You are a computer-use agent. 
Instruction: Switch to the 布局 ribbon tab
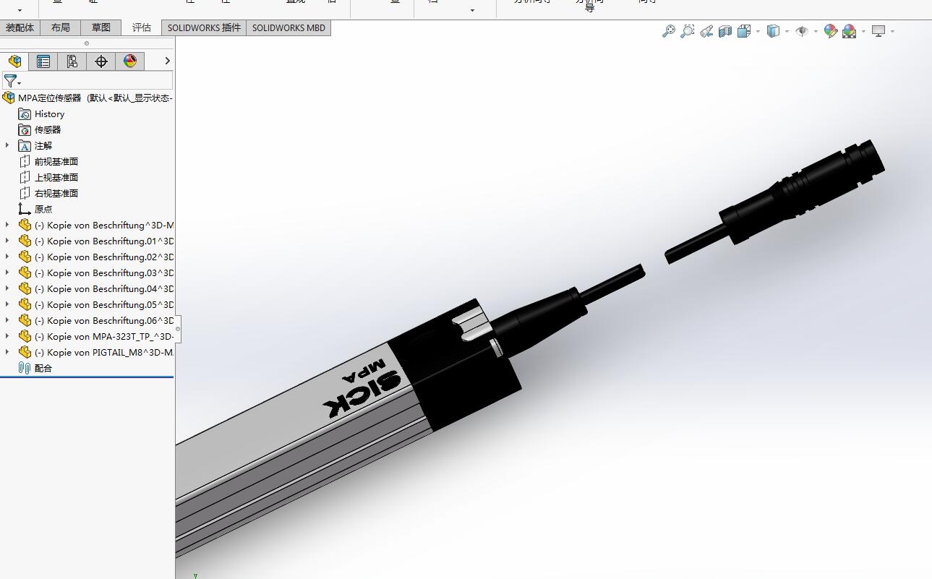point(61,27)
